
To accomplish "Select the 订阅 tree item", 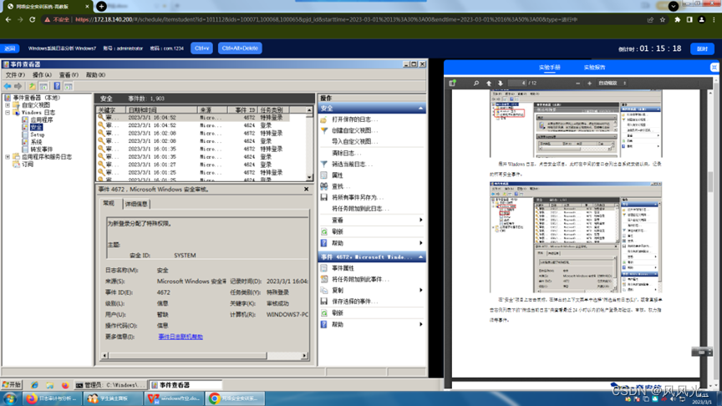I will click(28, 164).
